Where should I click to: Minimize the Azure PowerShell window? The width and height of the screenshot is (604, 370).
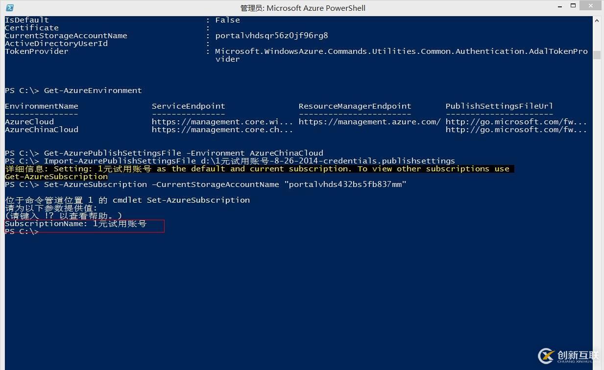tap(559, 6)
